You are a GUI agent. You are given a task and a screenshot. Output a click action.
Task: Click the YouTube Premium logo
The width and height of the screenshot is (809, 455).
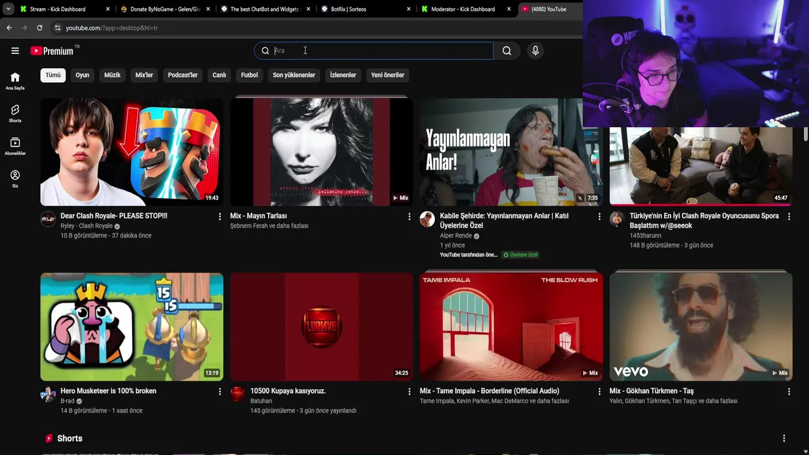click(52, 51)
